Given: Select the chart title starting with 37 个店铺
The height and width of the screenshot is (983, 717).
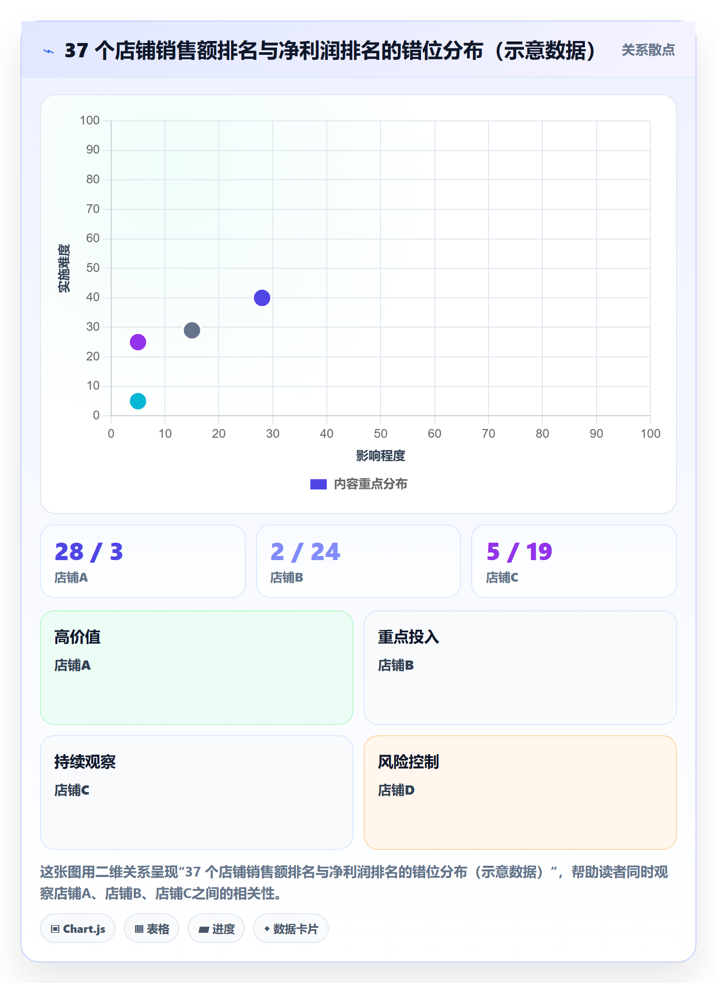Looking at the screenshot, I should [330, 51].
